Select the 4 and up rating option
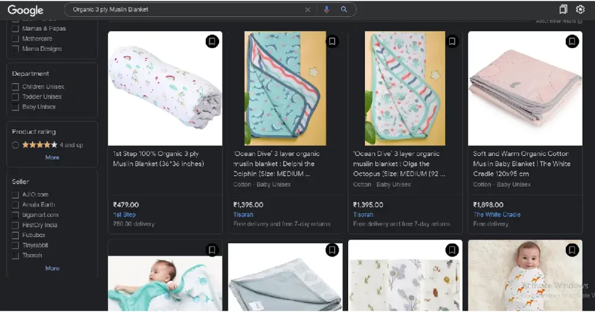Image resolution: width=595 pixels, height=312 pixels. tap(16, 145)
